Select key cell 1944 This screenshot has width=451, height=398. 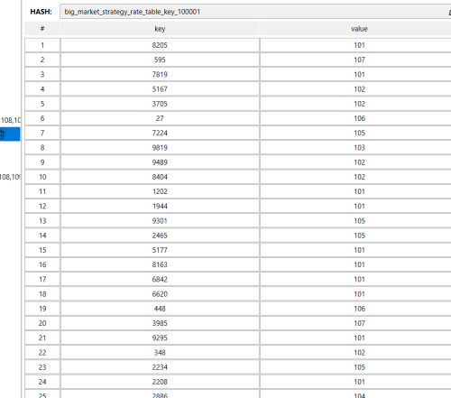click(160, 206)
